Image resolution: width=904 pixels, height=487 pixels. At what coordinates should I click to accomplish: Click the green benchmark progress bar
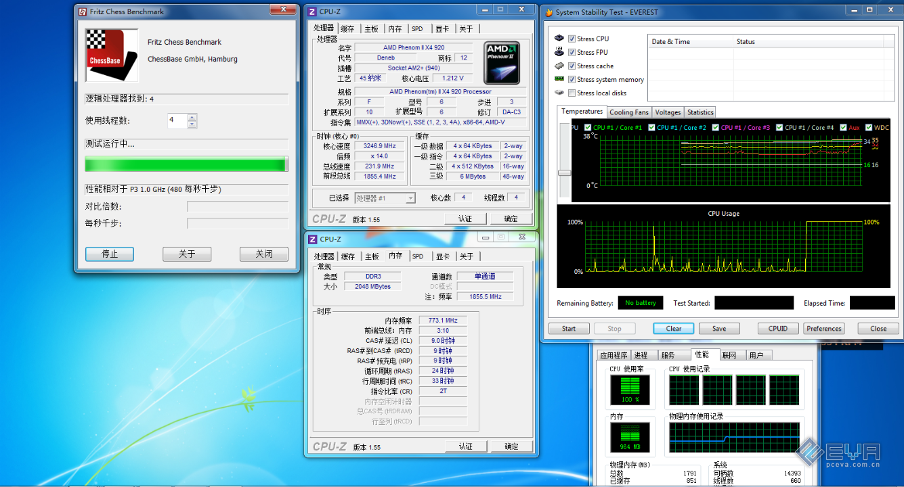[186, 164]
